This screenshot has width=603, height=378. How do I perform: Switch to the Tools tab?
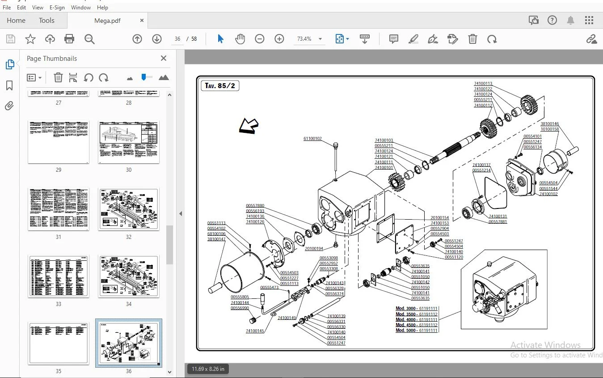(x=46, y=20)
